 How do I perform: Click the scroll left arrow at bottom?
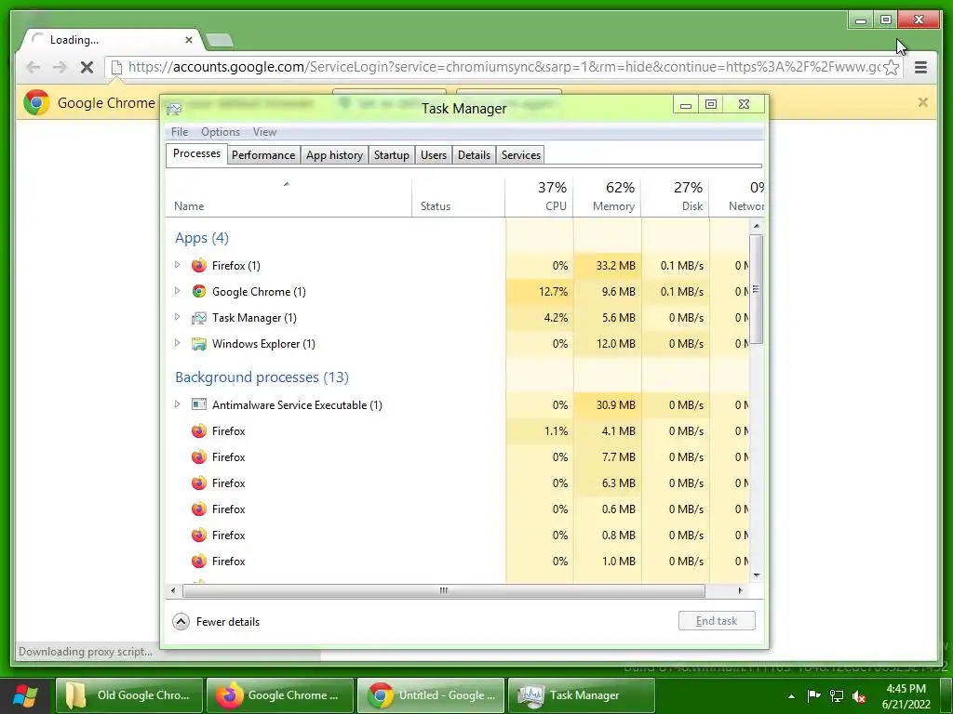(173, 590)
